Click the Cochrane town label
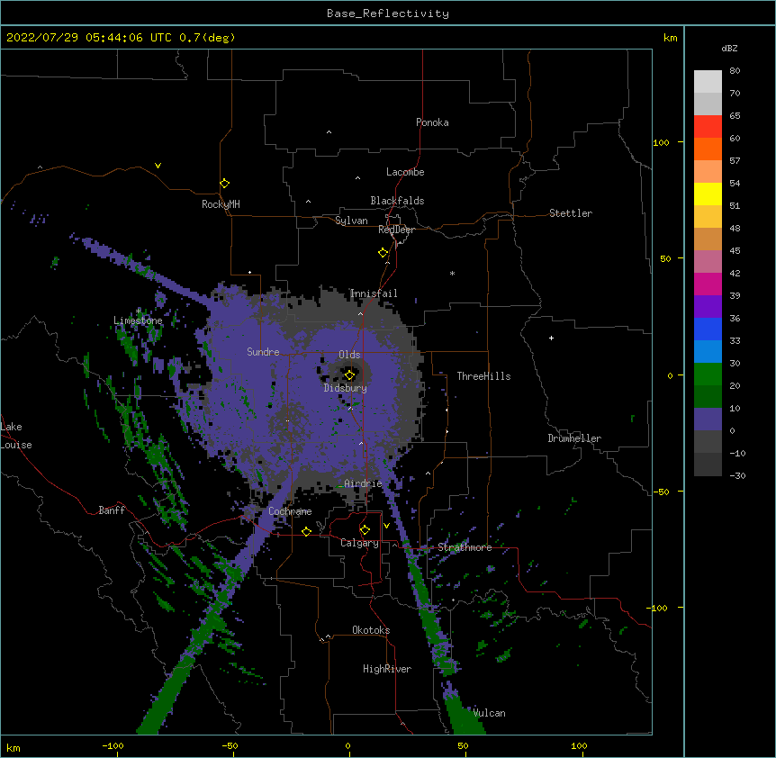The width and height of the screenshot is (776, 758). pyautogui.click(x=290, y=511)
